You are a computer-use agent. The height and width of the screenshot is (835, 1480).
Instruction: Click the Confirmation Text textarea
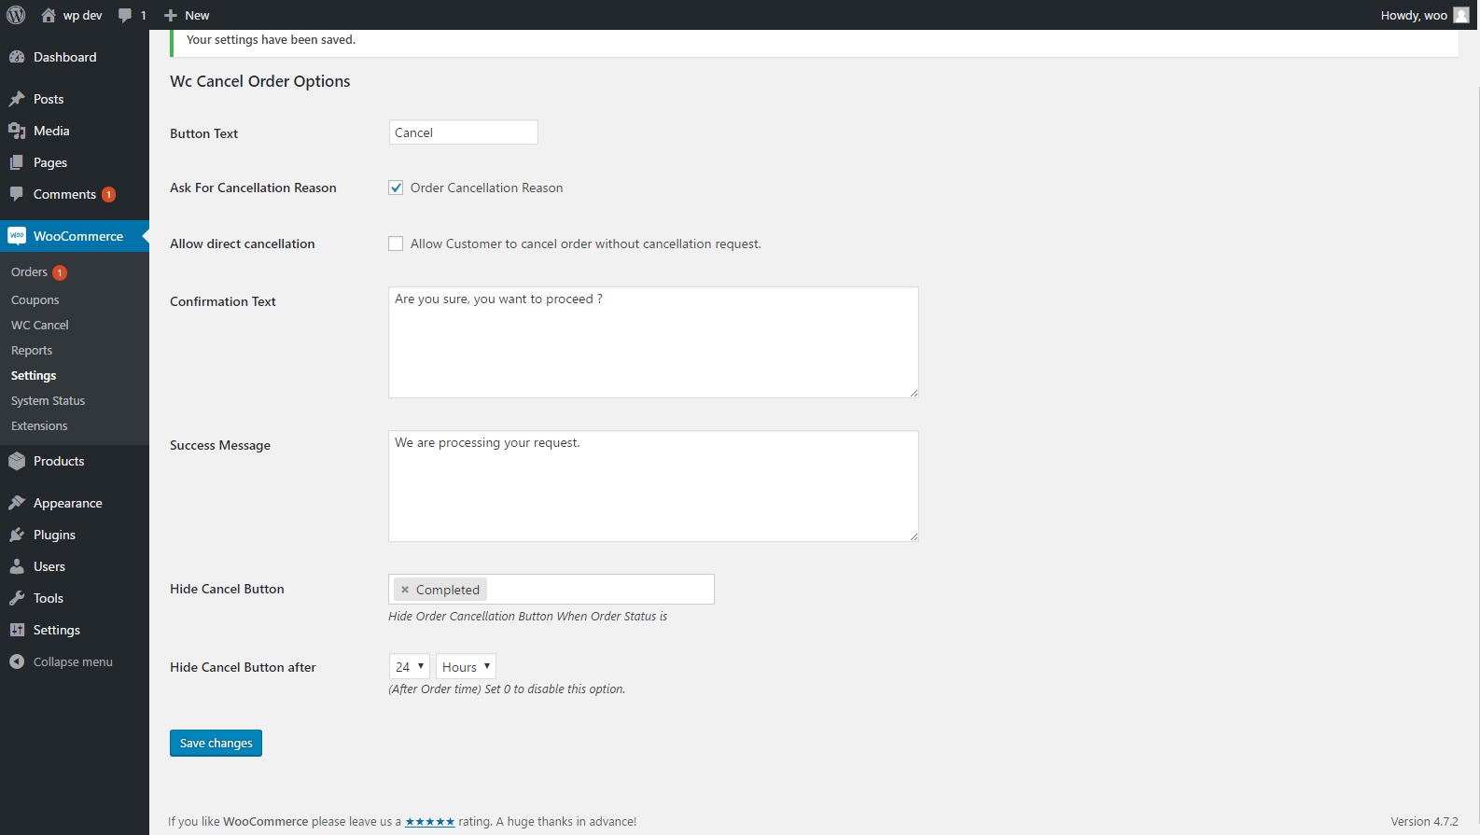[x=653, y=342]
